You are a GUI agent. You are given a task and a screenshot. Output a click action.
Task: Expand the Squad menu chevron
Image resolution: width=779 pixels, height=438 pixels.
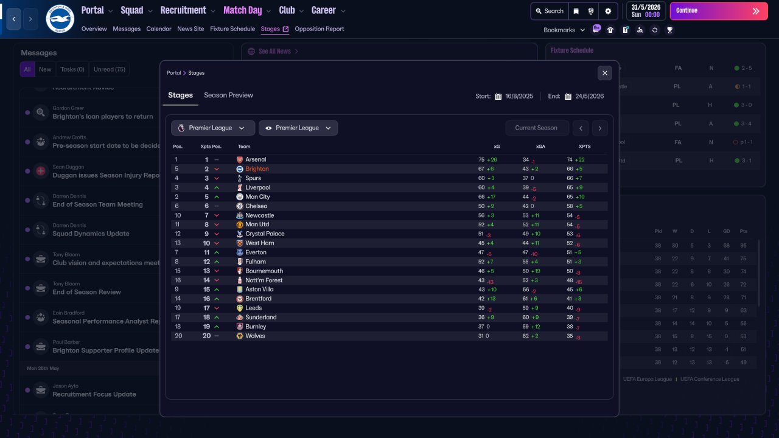point(150,11)
